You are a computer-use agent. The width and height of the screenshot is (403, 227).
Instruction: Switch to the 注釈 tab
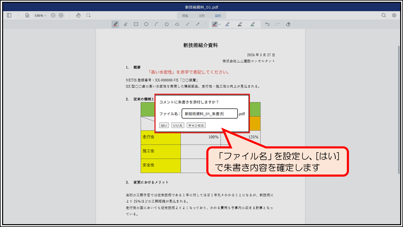201,16
